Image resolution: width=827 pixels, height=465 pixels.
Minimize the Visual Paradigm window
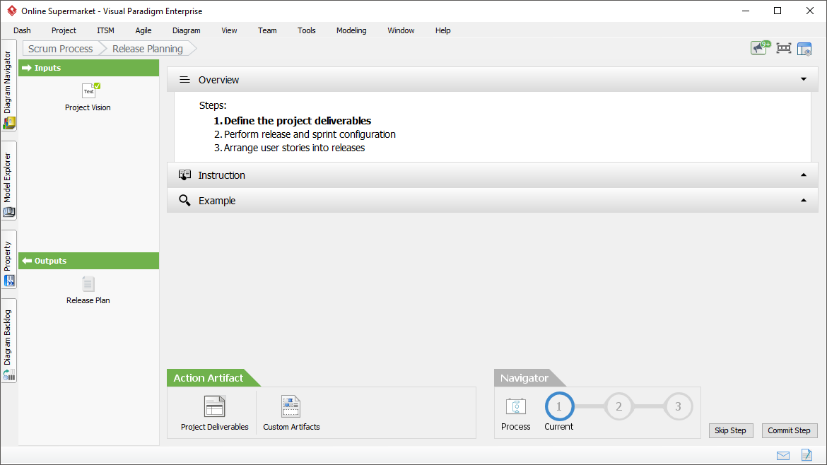pyautogui.click(x=746, y=11)
